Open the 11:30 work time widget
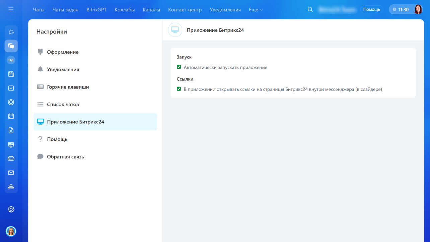Image resolution: width=430 pixels, height=242 pixels. pos(401,10)
